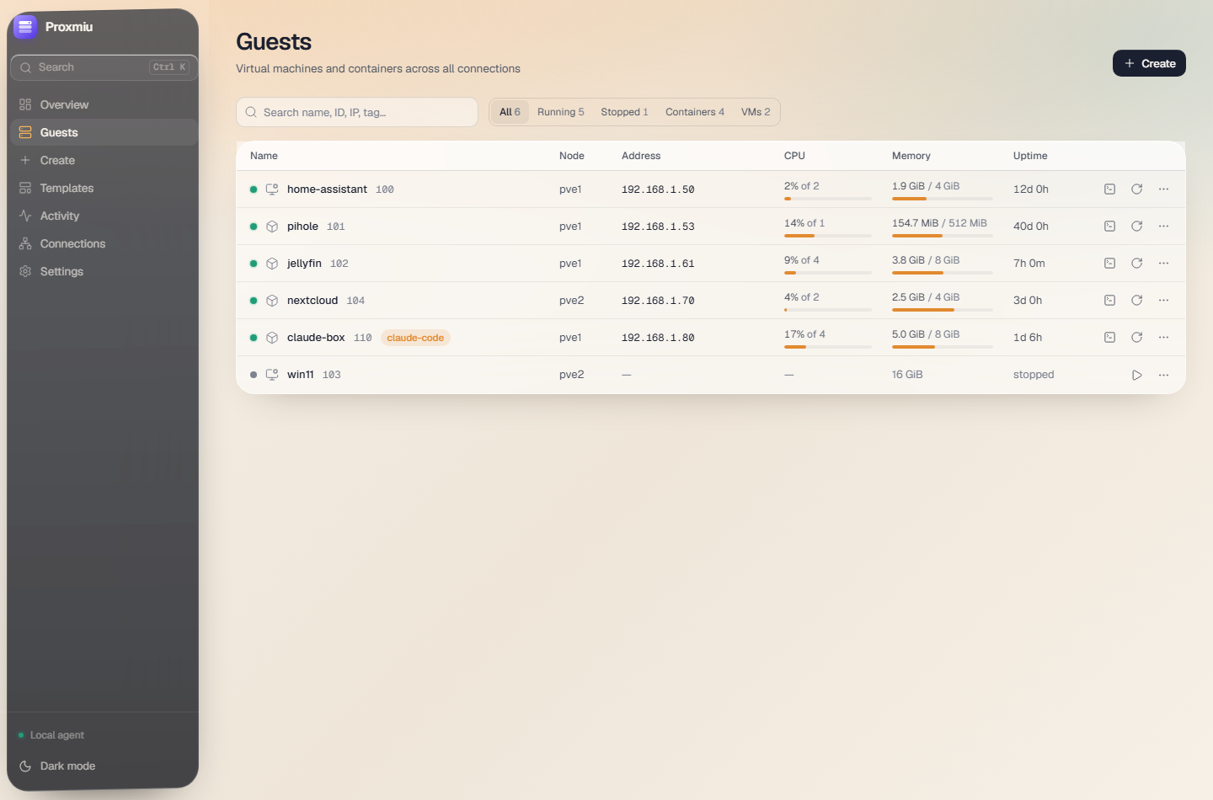Filter to VMs 2

pyautogui.click(x=756, y=112)
